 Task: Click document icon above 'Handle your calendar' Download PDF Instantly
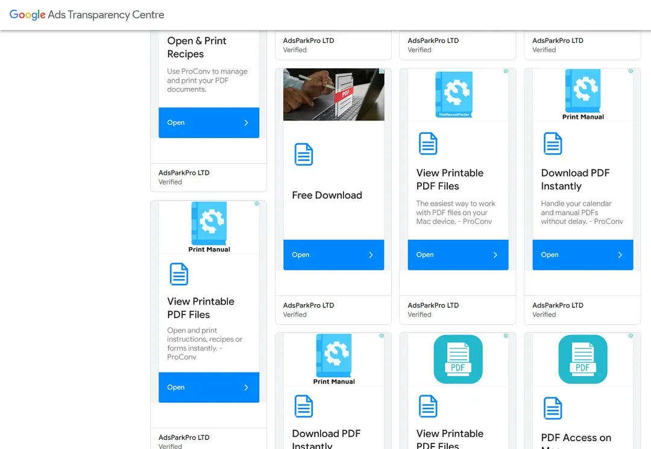(x=553, y=143)
